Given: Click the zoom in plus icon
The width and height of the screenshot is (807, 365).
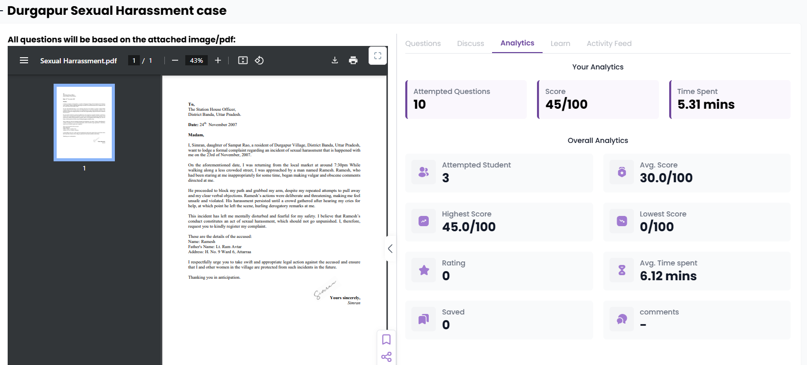Looking at the screenshot, I should [218, 60].
